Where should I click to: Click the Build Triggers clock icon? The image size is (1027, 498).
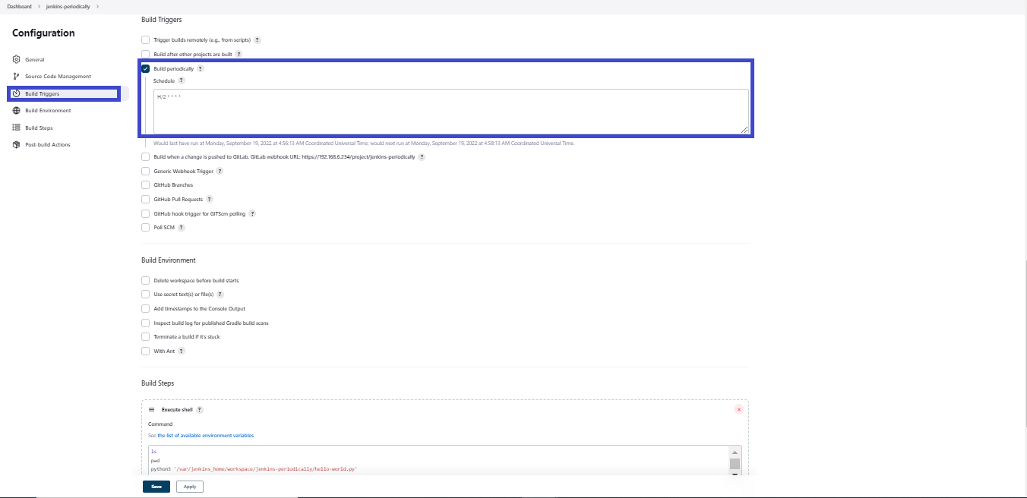click(17, 93)
